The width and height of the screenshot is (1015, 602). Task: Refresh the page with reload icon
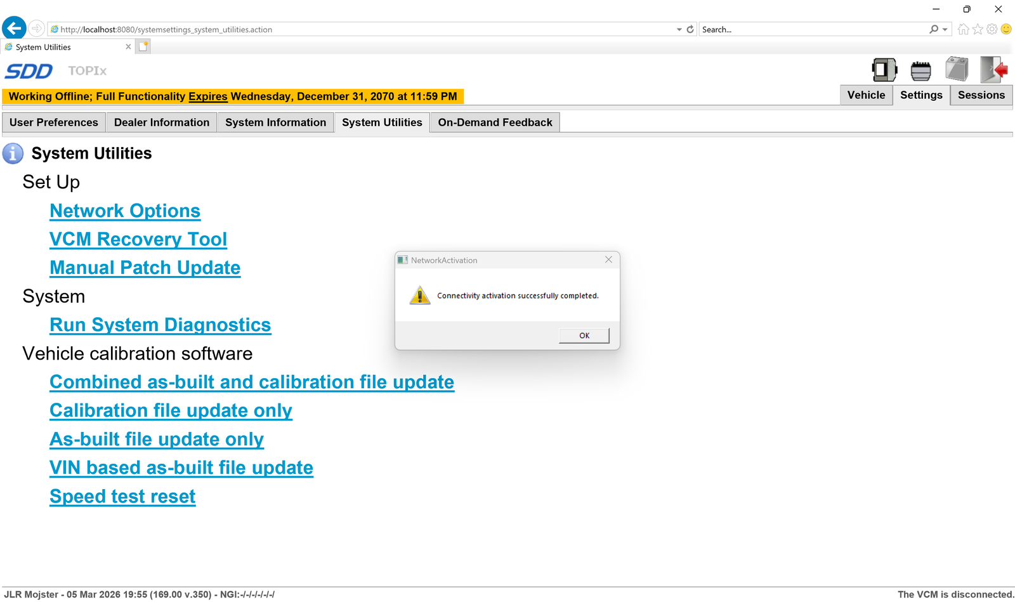690,29
